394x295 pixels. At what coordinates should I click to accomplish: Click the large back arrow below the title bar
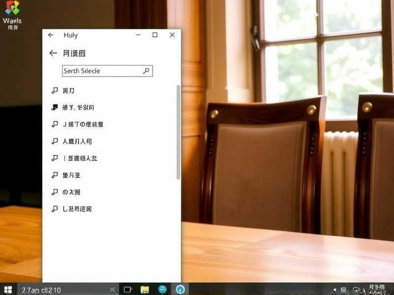click(53, 53)
